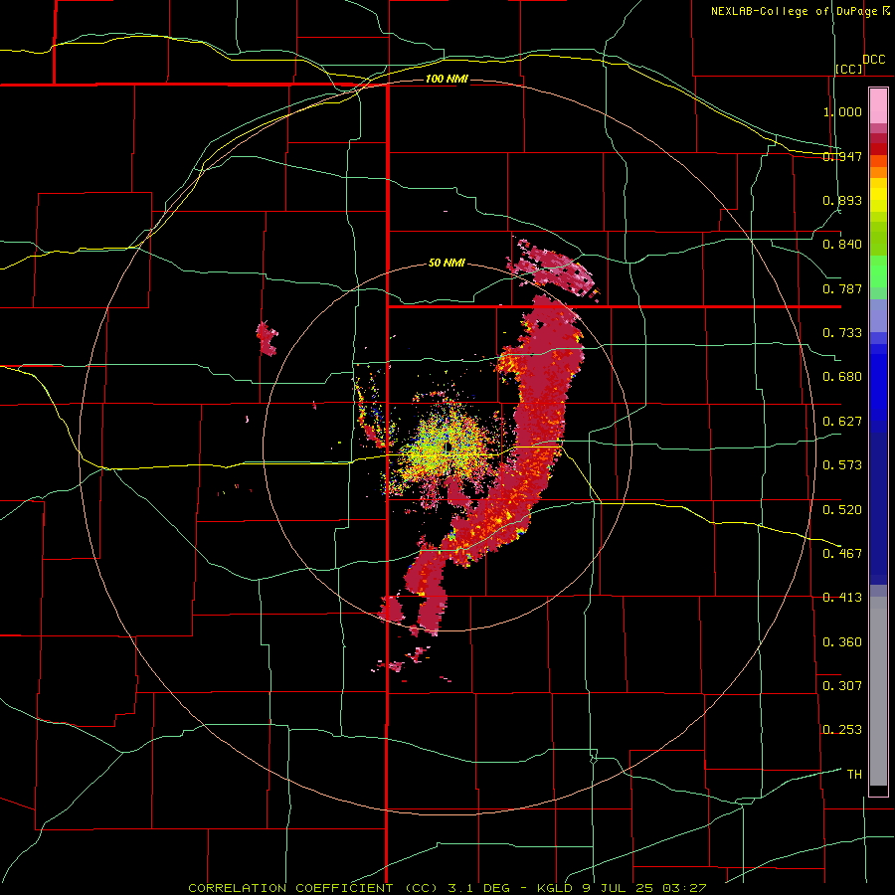This screenshot has width=895, height=895.
Task: Select the 0.893 scale value
Action: [842, 200]
